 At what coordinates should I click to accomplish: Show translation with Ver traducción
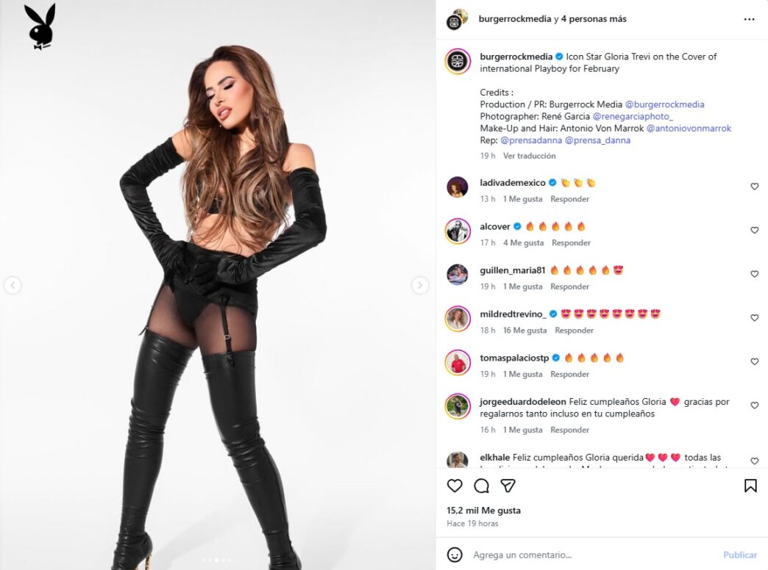tap(529, 156)
